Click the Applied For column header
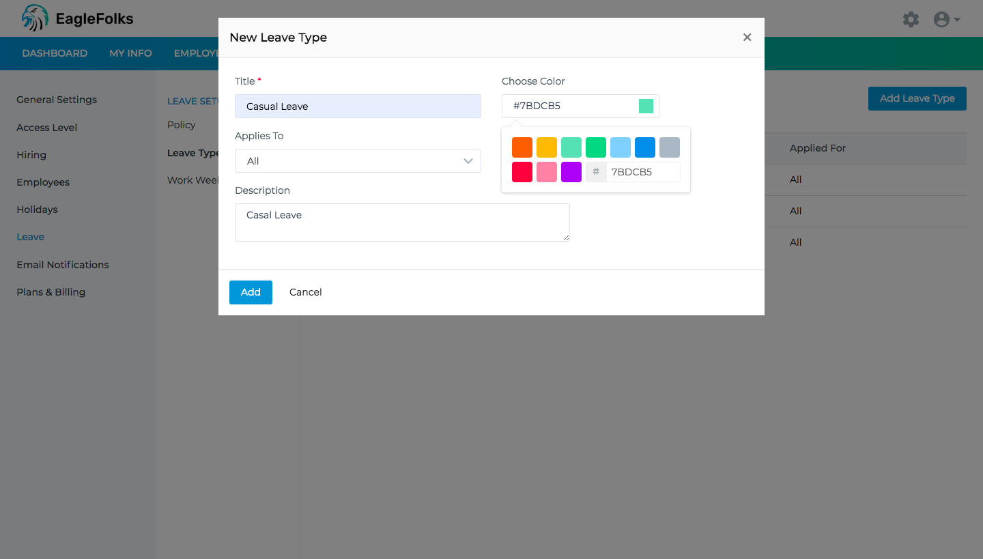983x559 pixels. 818,148
